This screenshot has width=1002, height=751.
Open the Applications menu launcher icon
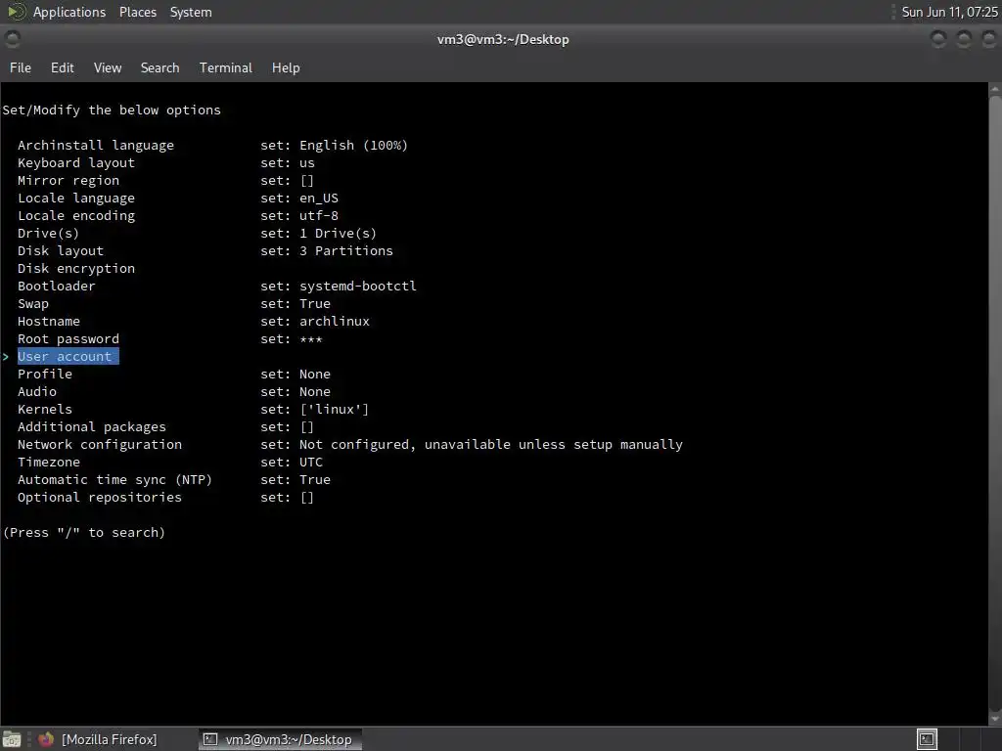[x=16, y=12]
